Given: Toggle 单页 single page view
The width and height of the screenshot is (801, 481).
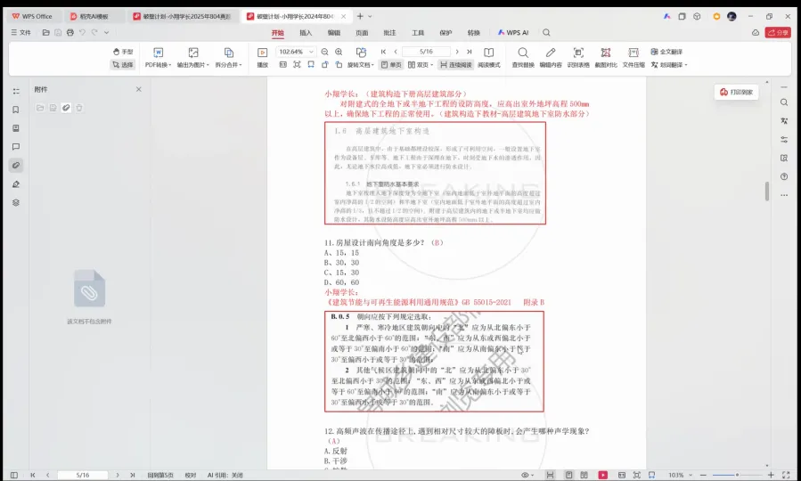Looking at the screenshot, I should point(392,65).
